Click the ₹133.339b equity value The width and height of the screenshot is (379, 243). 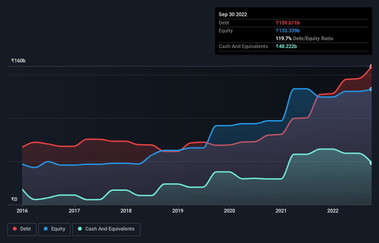[288, 30]
